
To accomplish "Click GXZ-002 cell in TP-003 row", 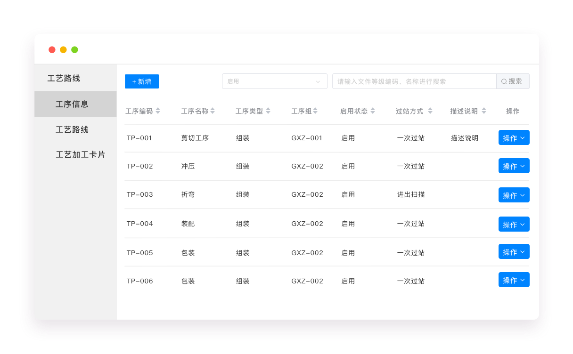I will [x=307, y=194].
